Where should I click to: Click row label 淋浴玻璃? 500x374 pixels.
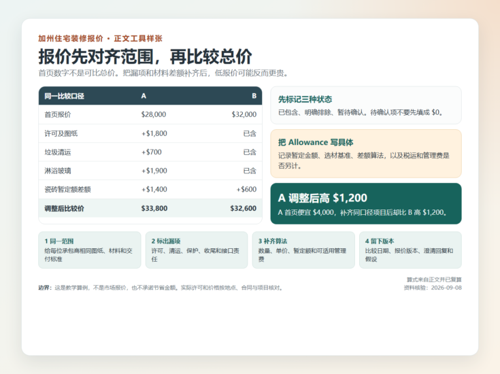[58, 171]
